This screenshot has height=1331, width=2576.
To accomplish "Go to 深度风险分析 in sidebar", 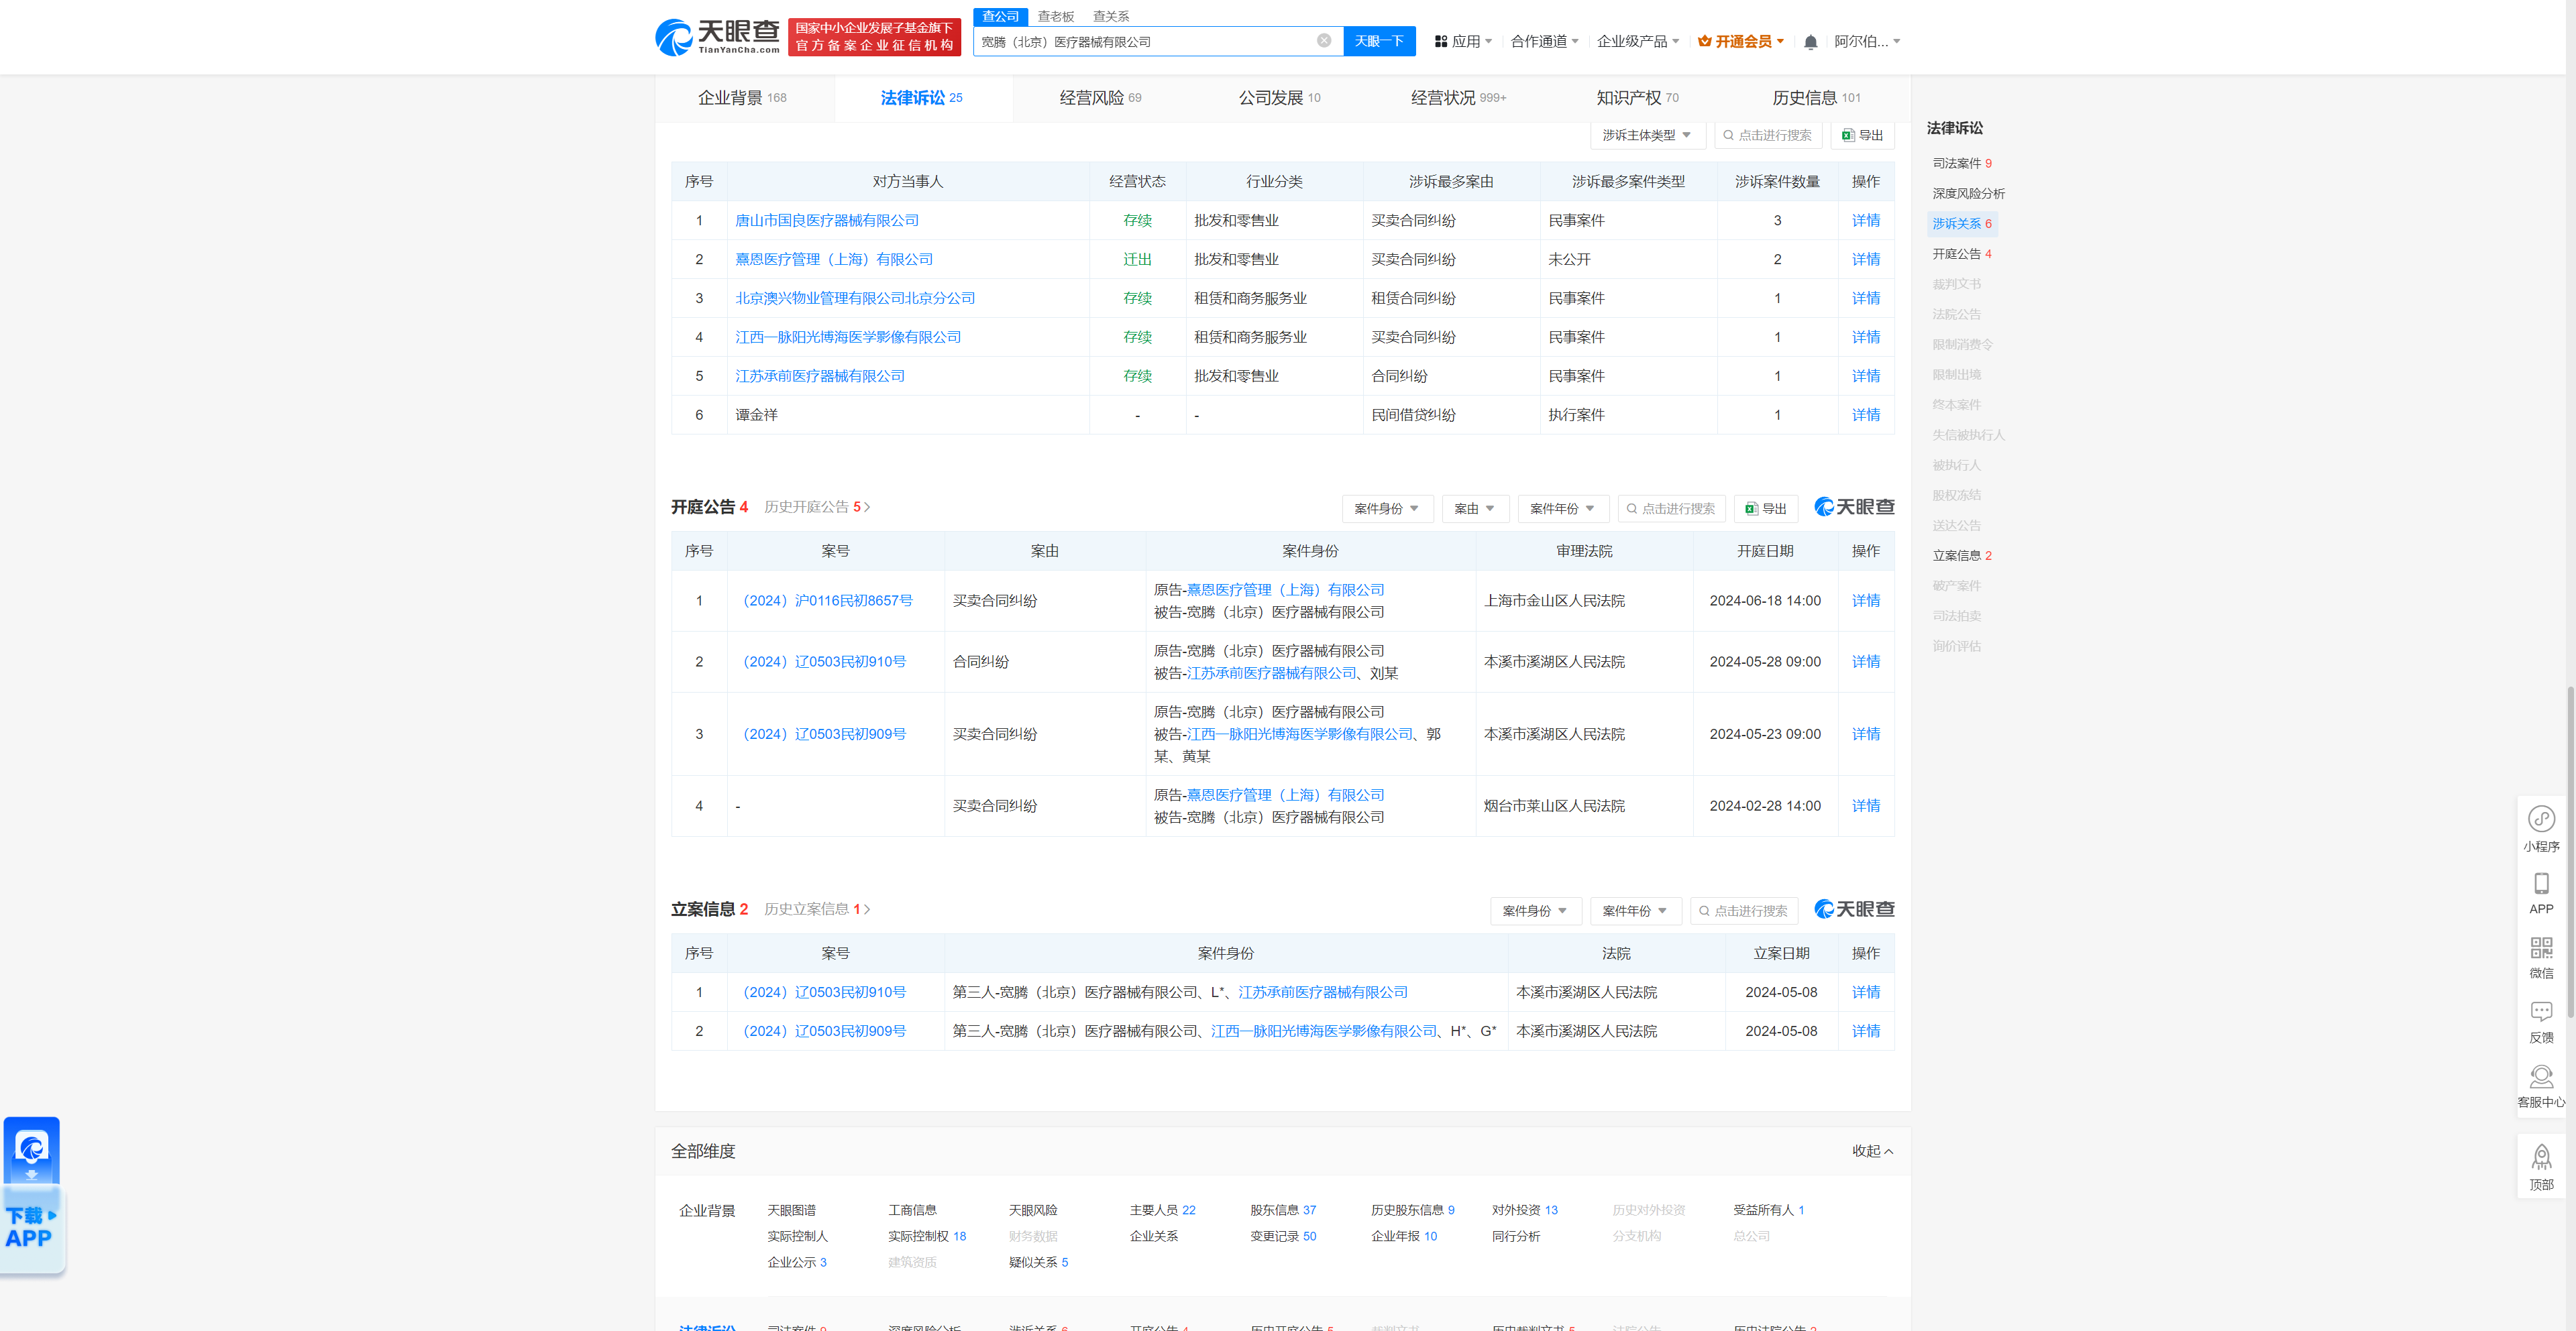I will click(x=1968, y=193).
